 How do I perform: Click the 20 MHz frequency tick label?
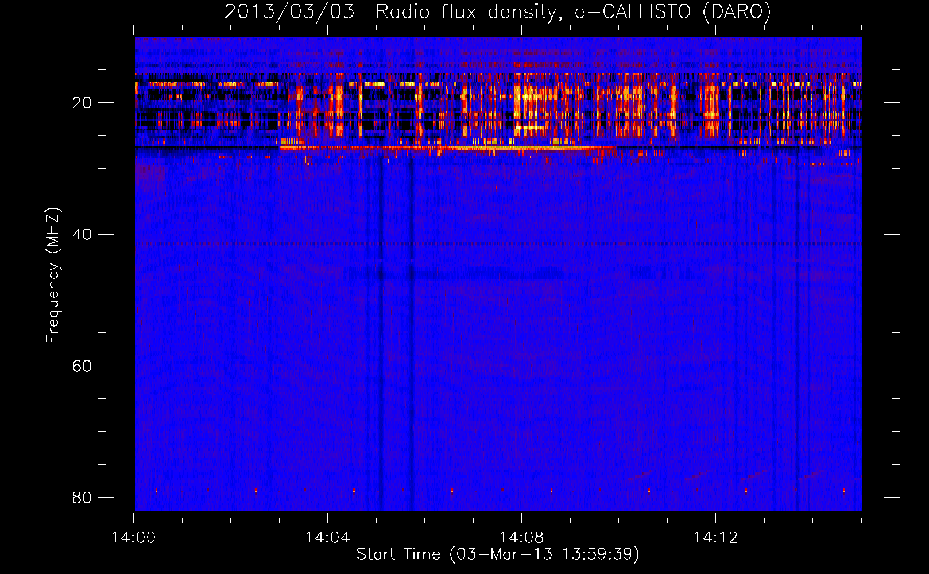click(82, 103)
